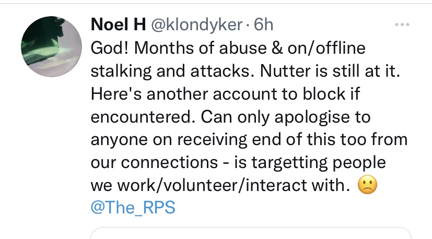
Task: Open the tweet via the 6h timestamp
Action: [x=263, y=24]
